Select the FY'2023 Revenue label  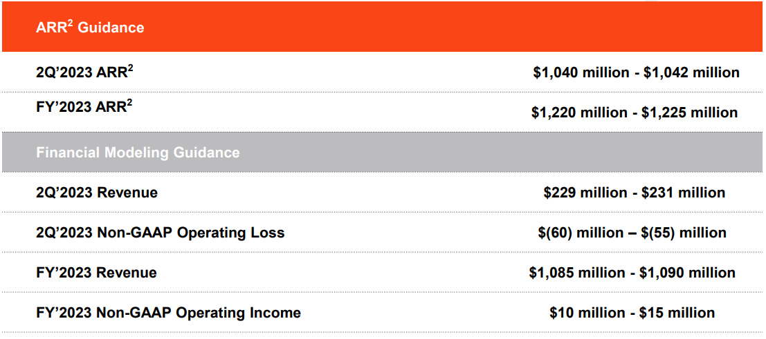pyautogui.click(x=96, y=273)
